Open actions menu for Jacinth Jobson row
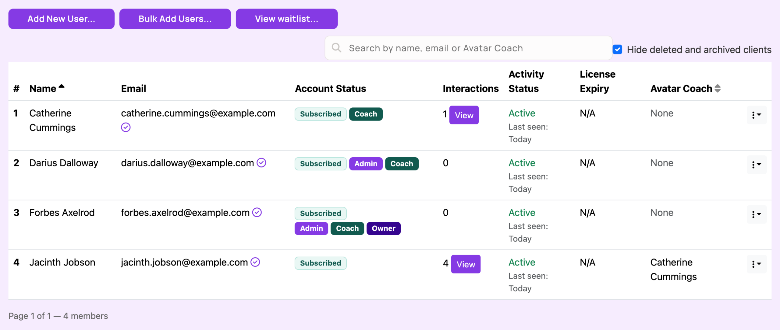Viewport: 780px width, 330px height. point(757,264)
